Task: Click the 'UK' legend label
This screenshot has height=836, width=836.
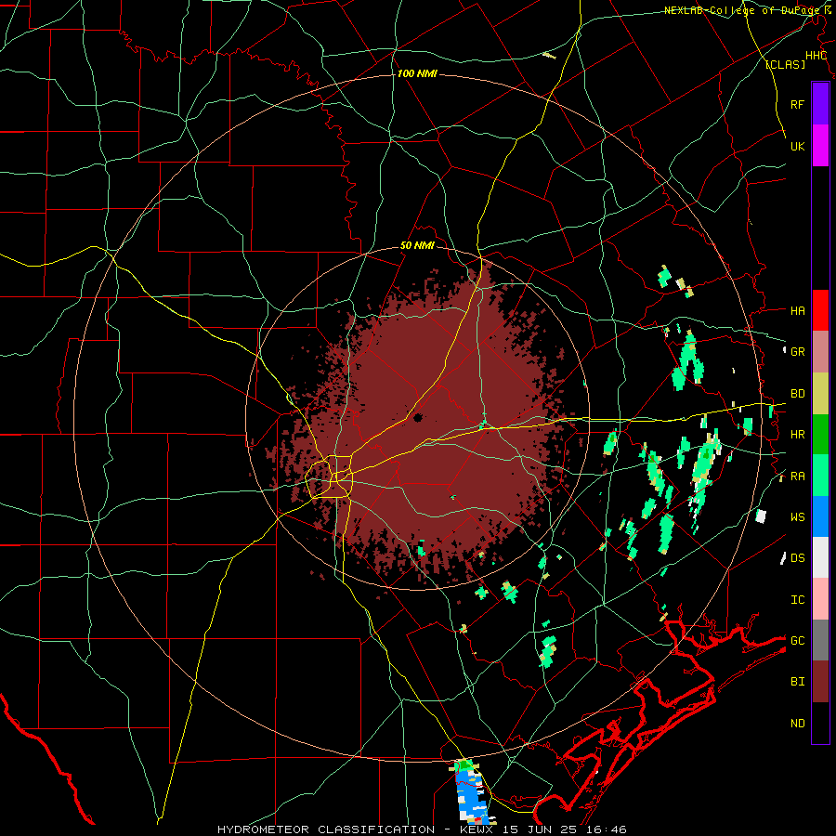Action: click(797, 146)
